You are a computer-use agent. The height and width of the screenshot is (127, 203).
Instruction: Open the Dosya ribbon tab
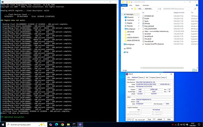[124, 5]
